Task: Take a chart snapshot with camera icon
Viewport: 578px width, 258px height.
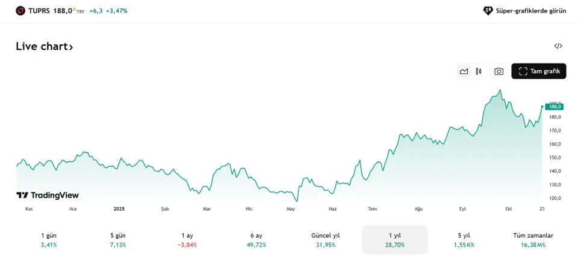Action: point(499,71)
